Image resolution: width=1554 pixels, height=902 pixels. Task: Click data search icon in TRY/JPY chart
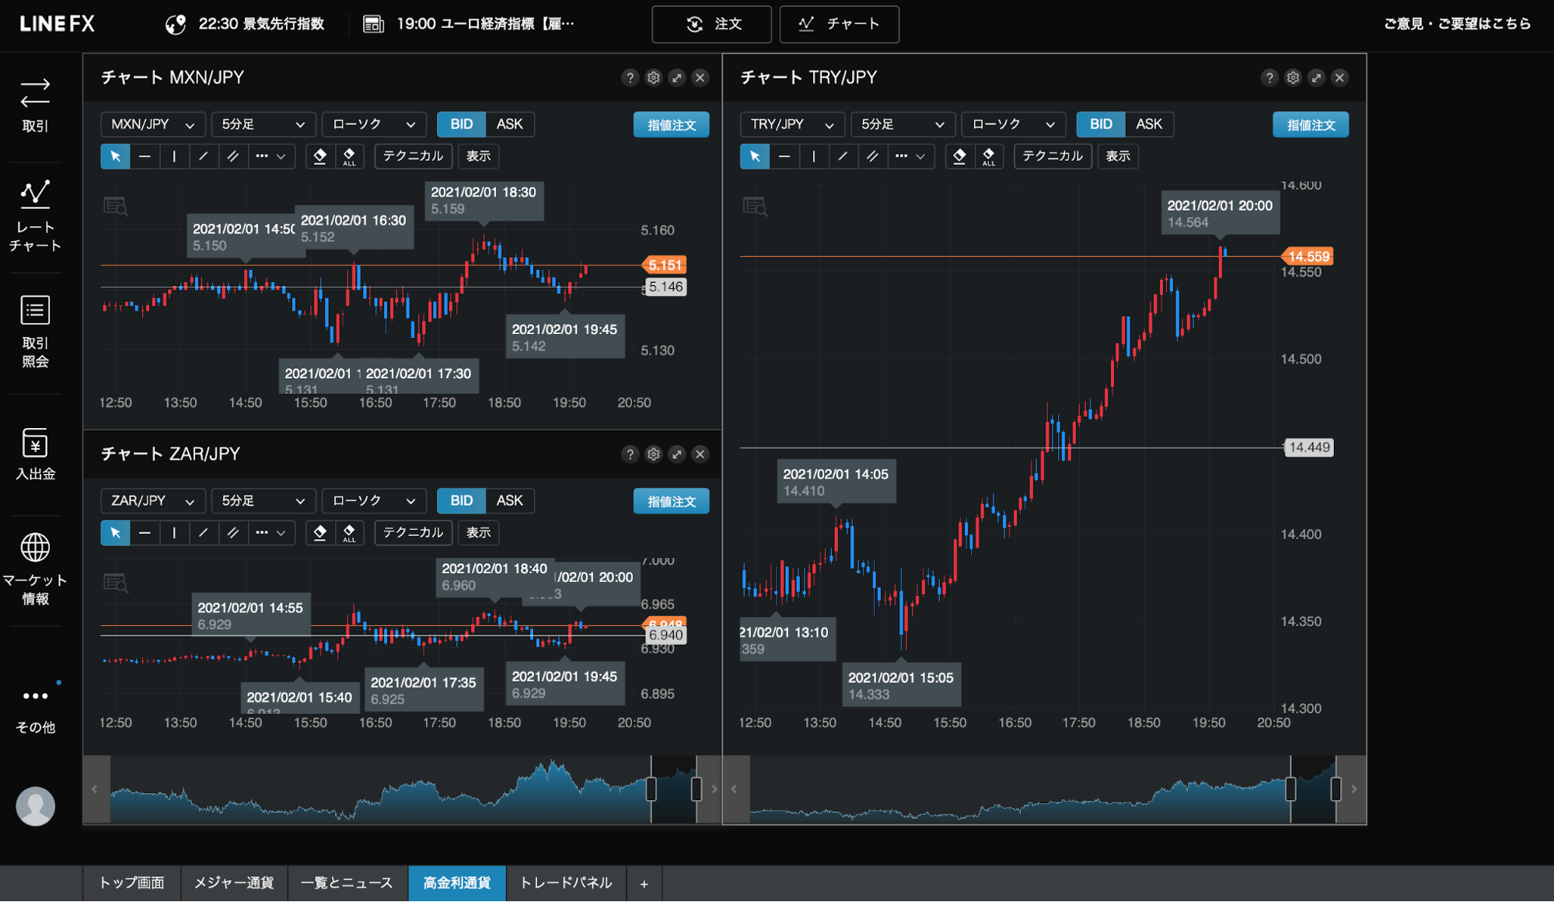pyautogui.click(x=755, y=206)
